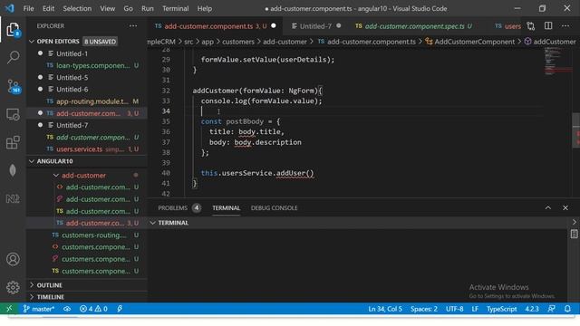580x326 pixels.
Task: Open the Edit menu
Action: pos(48,8)
